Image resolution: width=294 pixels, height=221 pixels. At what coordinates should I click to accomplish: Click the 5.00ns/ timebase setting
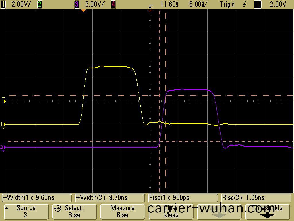click(198, 4)
